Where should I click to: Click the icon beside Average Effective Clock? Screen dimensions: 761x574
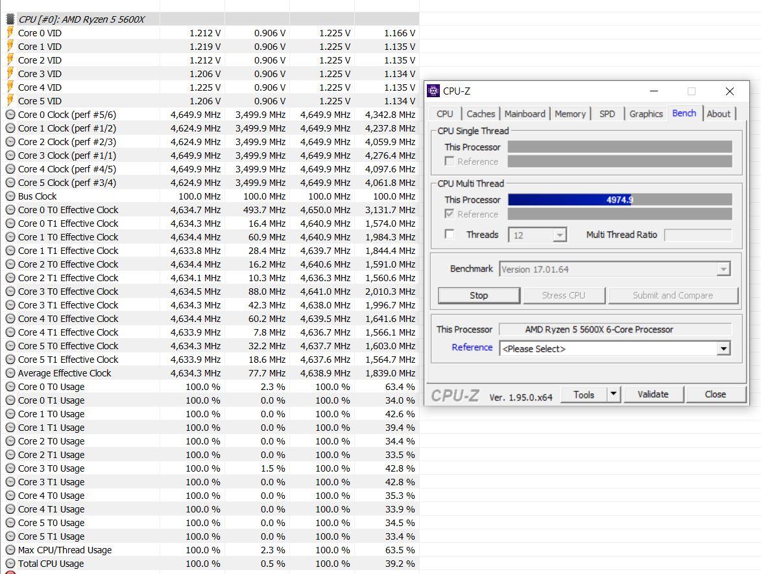pyautogui.click(x=10, y=373)
